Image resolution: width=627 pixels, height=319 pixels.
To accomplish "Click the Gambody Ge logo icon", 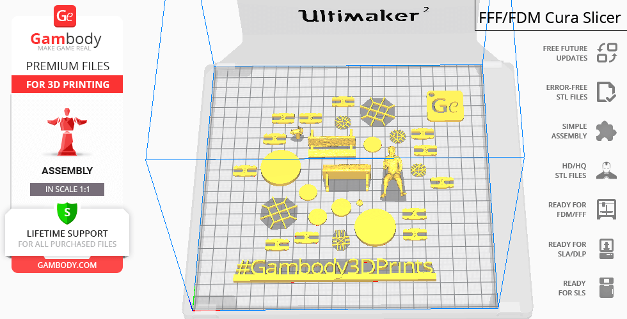I will coord(67,16).
